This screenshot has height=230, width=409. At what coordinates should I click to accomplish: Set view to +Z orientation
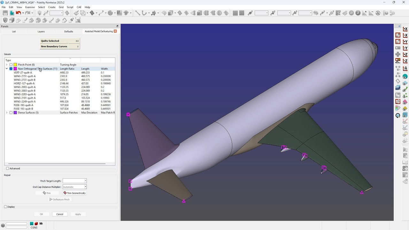point(405,55)
